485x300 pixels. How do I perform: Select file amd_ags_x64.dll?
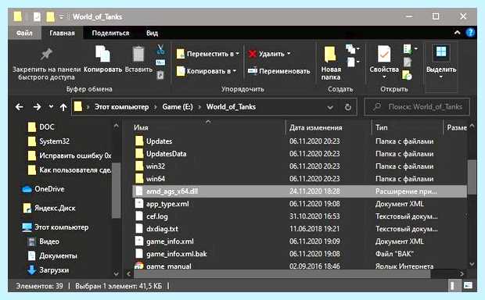299,191
